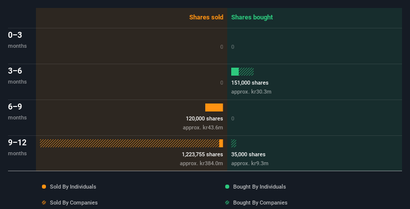Toggle the Sold By Companies legend label
The image size is (410, 209).
[x=73, y=203]
